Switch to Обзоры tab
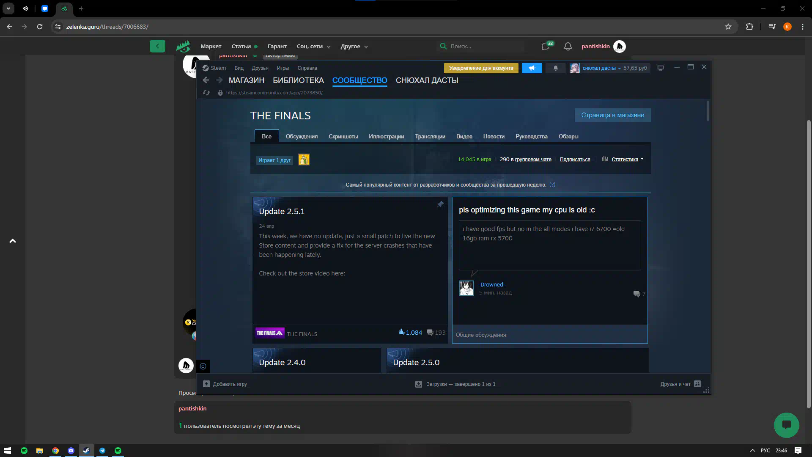This screenshot has width=812, height=457. pos(568,136)
